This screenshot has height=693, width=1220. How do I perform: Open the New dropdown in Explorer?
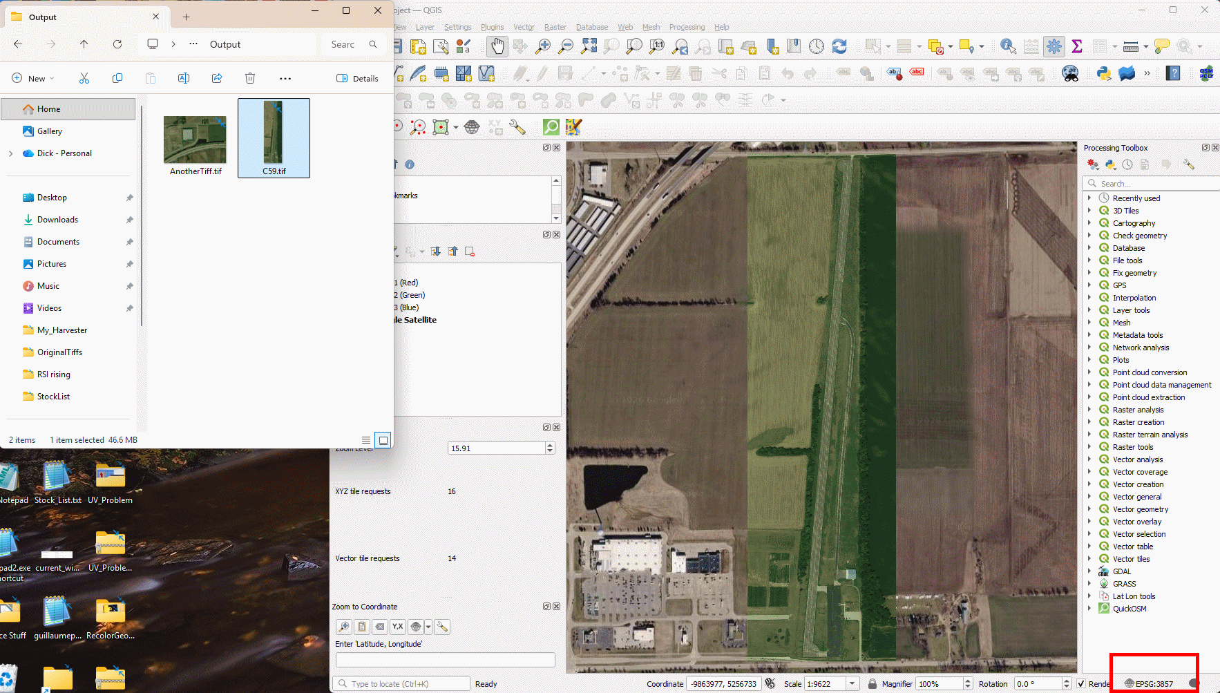click(33, 78)
